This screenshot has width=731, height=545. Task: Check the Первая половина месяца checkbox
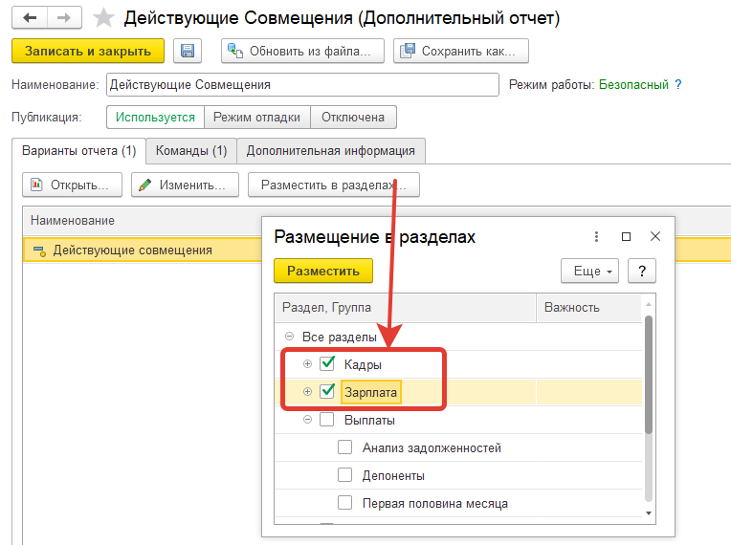(x=345, y=503)
